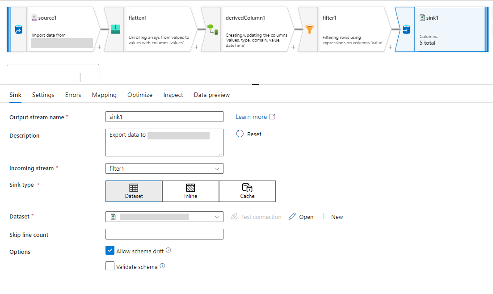Screen dimensions: 493x294
Task: Switch to the Mapping tab
Action: coord(104,95)
